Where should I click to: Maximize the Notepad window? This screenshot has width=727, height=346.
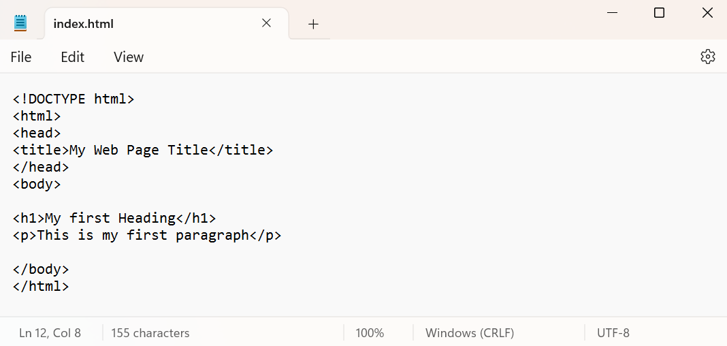(659, 12)
